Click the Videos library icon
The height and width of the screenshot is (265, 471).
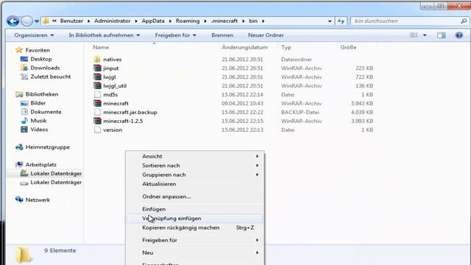click(24, 130)
